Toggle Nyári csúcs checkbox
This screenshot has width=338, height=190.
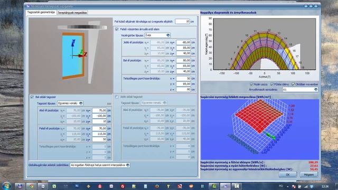pos(251,84)
